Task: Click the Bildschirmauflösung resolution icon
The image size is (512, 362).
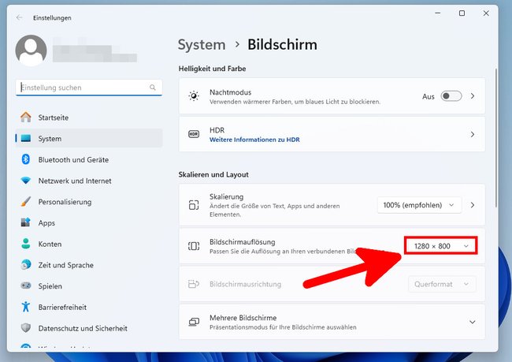Action: pos(194,246)
